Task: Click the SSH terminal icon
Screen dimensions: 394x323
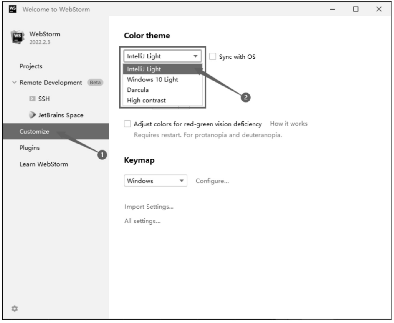Action: pos(32,98)
